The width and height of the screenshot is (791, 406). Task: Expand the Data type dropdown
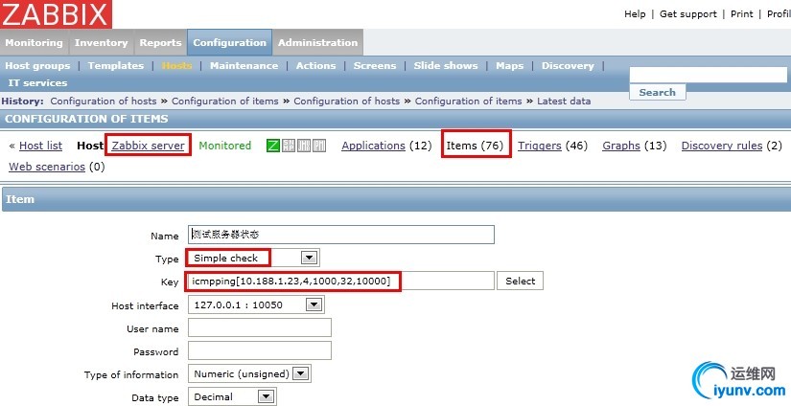tap(266, 396)
